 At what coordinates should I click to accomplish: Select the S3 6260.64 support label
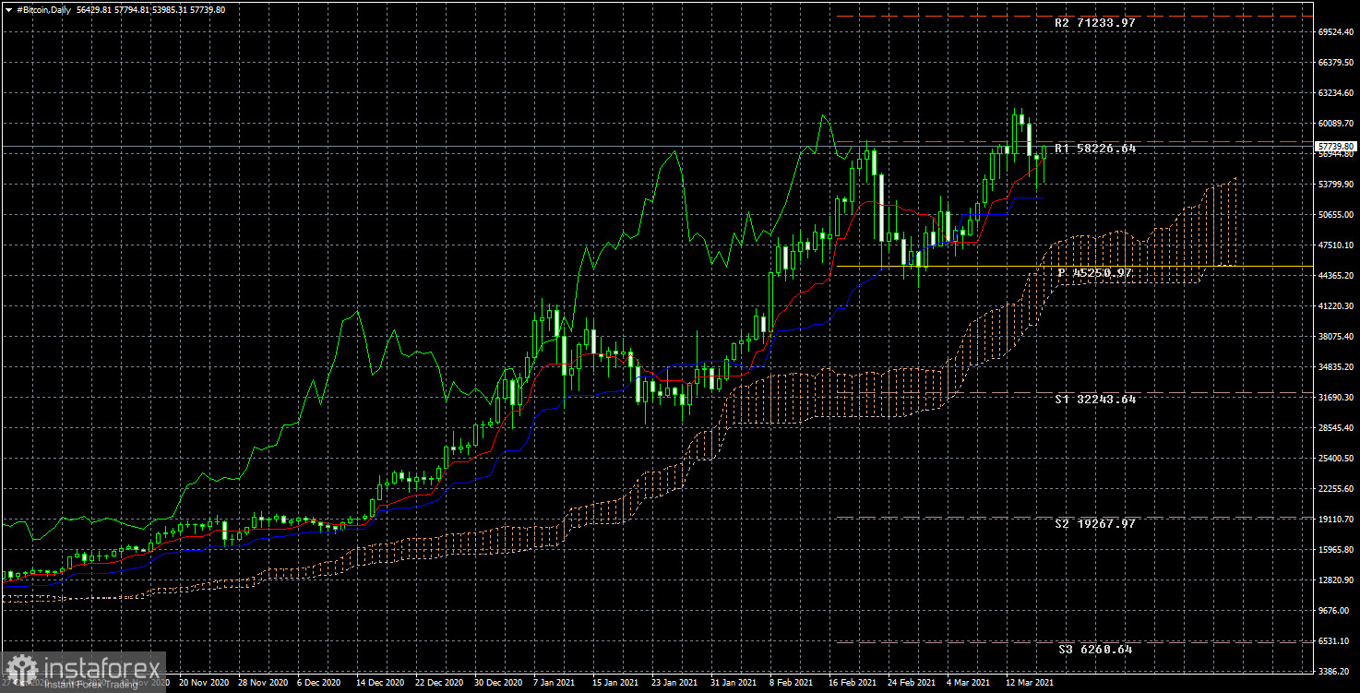1095,650
